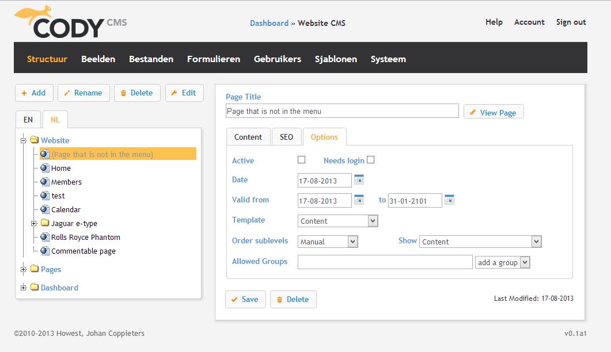This screenshot has width=611, height=352.
Task: Select the Members page in tree
Action: (x=66, y=182)
